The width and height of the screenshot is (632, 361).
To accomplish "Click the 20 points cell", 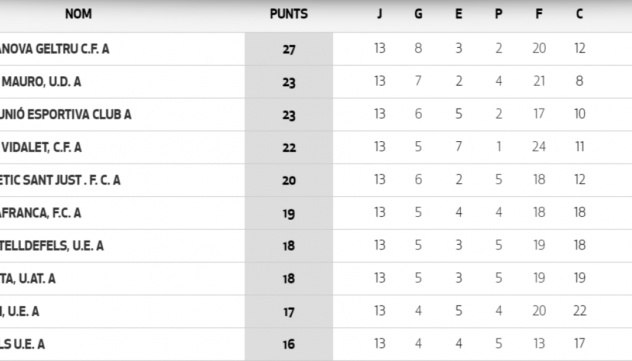I will [x=288, y=181].
